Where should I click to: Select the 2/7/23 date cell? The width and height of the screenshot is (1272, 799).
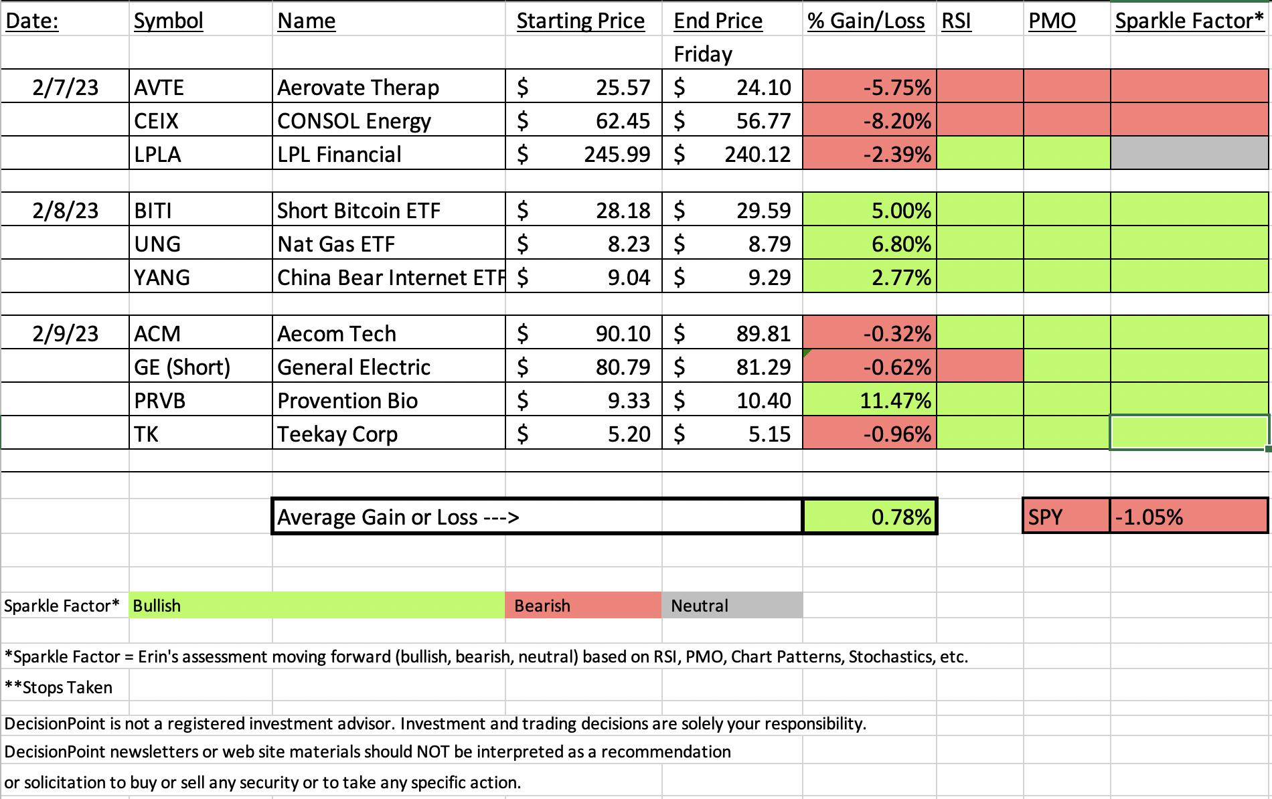(x=65, y=86)
